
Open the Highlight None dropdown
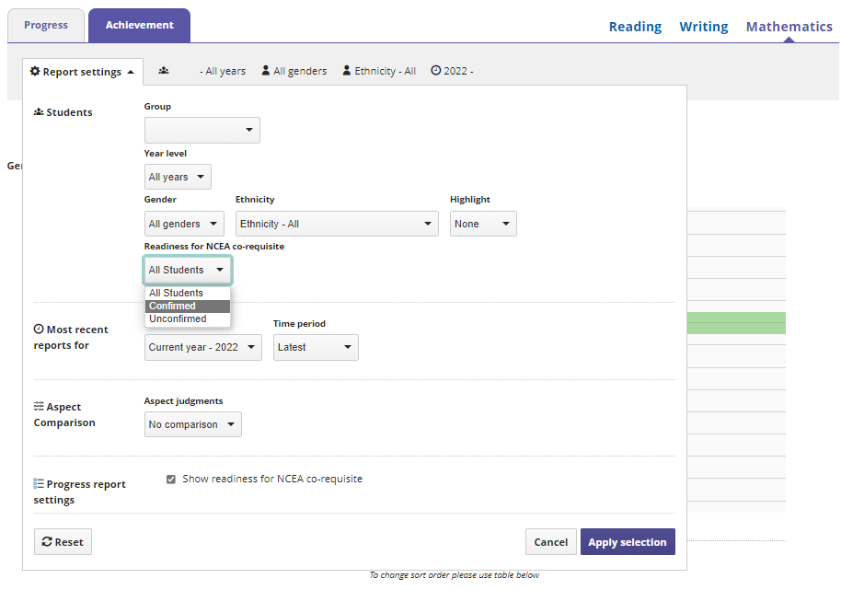[482, 224]
